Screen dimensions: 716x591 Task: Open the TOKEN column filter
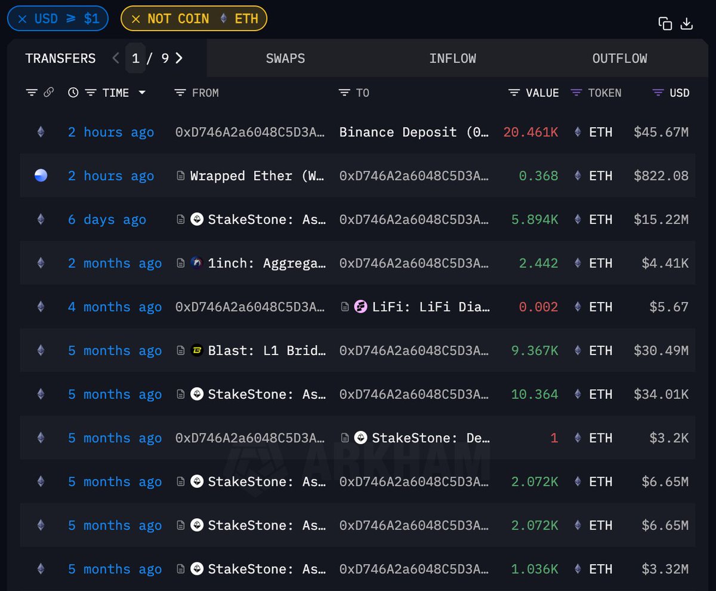[x=576, y=93]
